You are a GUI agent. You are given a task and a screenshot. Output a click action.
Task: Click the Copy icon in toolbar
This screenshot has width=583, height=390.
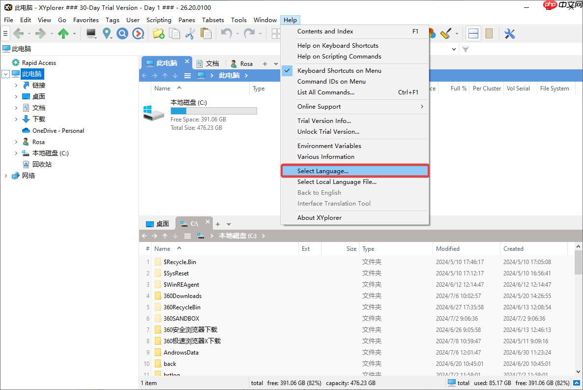tap(175, 34)
